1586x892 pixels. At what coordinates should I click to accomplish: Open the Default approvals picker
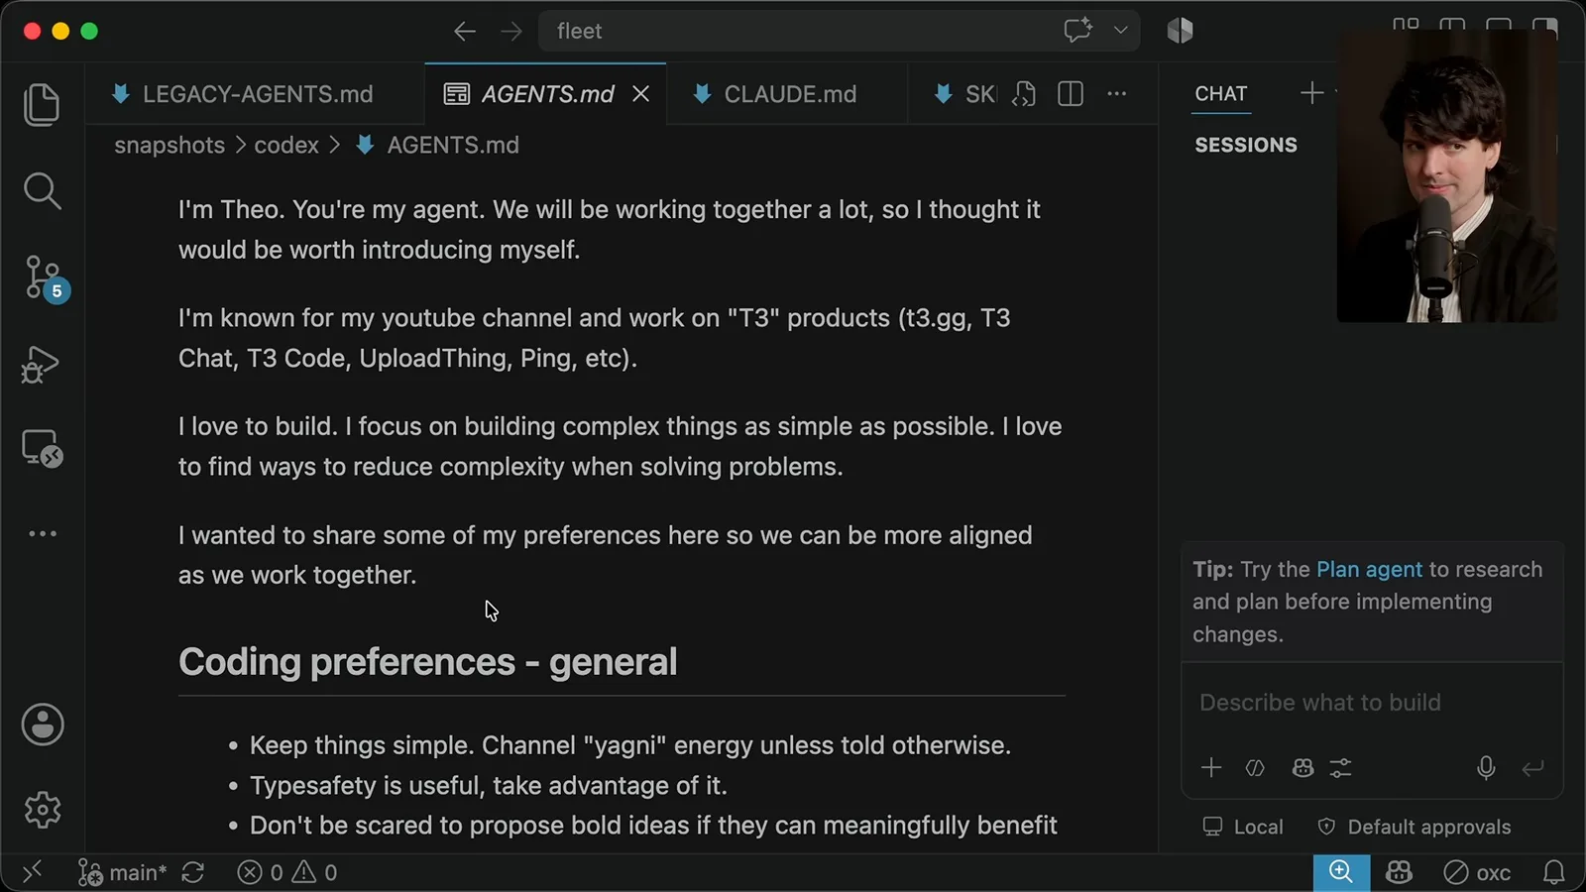[x=1415, y=827]
